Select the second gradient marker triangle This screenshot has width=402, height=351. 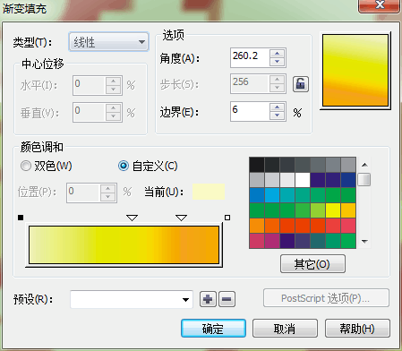pos(181,218)
